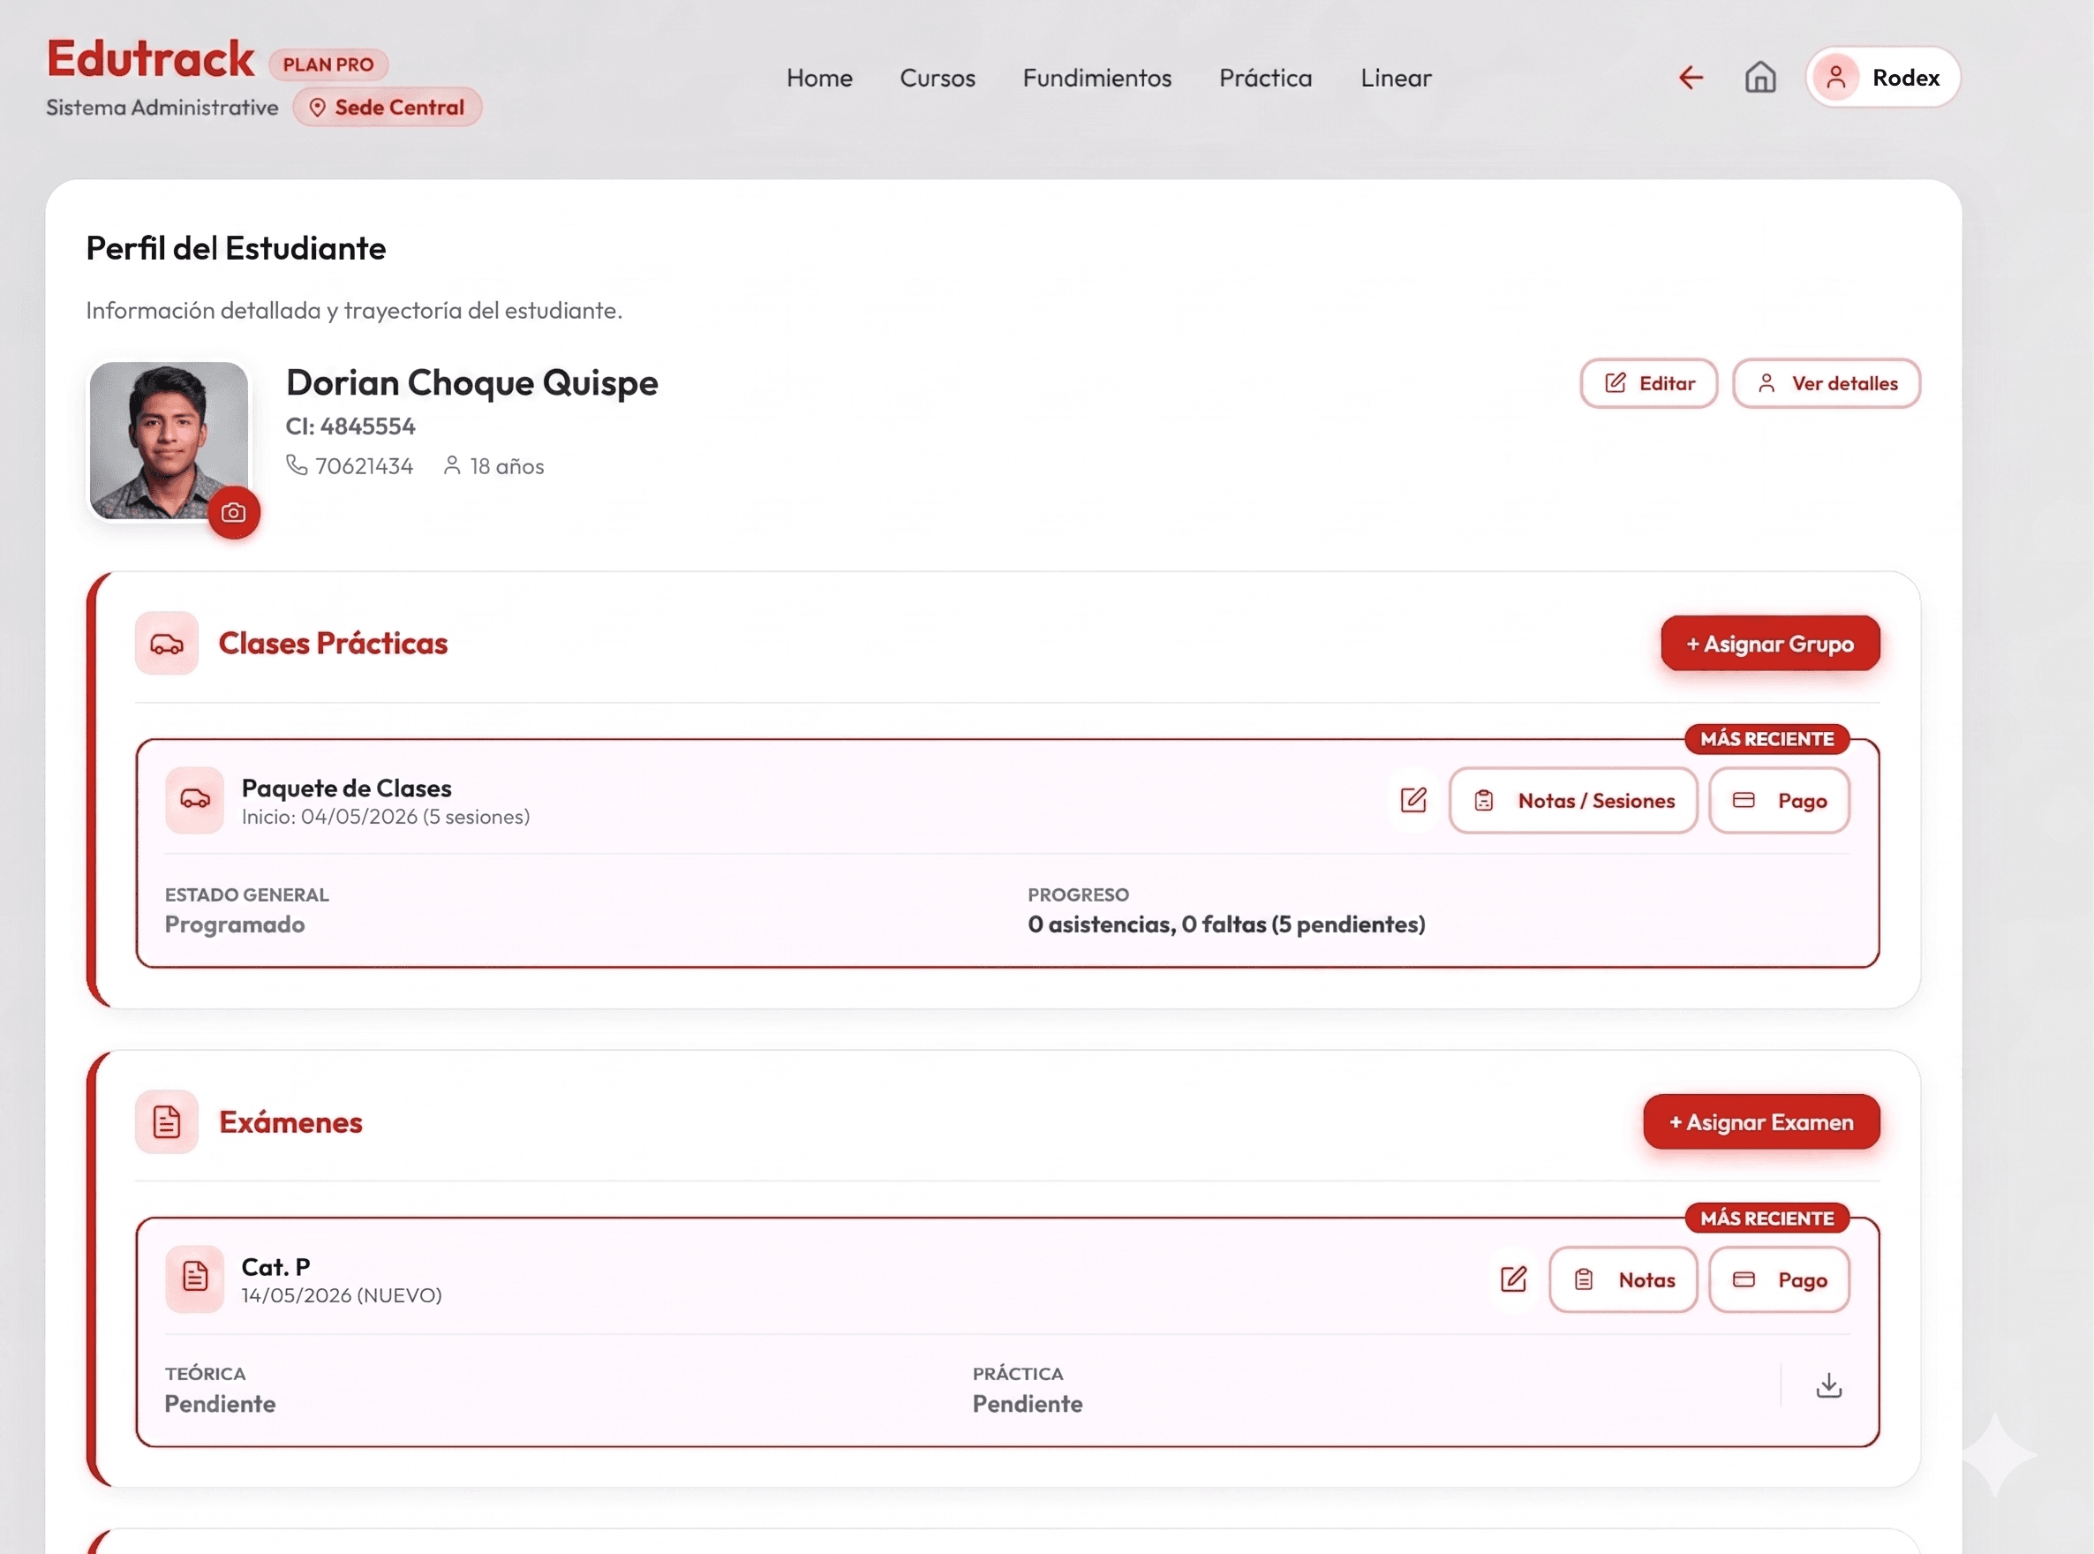Image resolution: width=2094 pixels, height=1554 pixels.
Task: Click the Inicio: 04/05/2026 (5 sesiones) text
Action: (386, 817)
